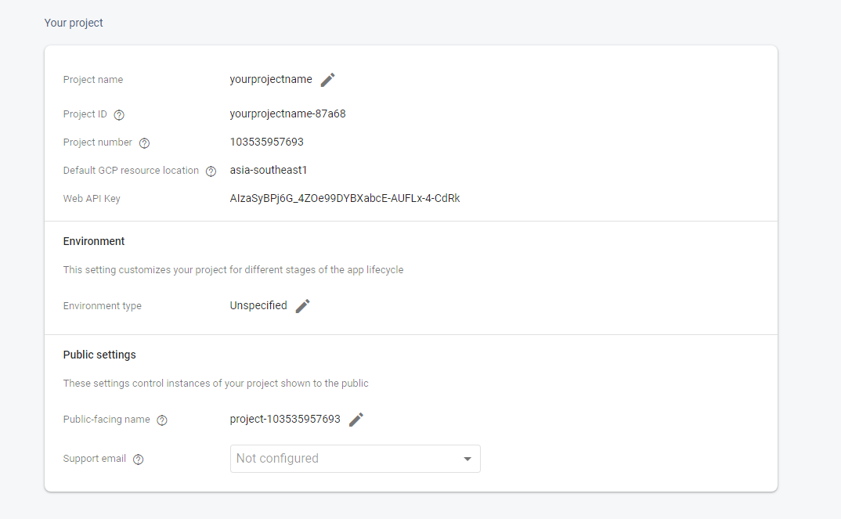Viewport: 841px width, 519px height.
Task: Click the help icon for Default GCP resource location
Action: [x=211, y=171]
